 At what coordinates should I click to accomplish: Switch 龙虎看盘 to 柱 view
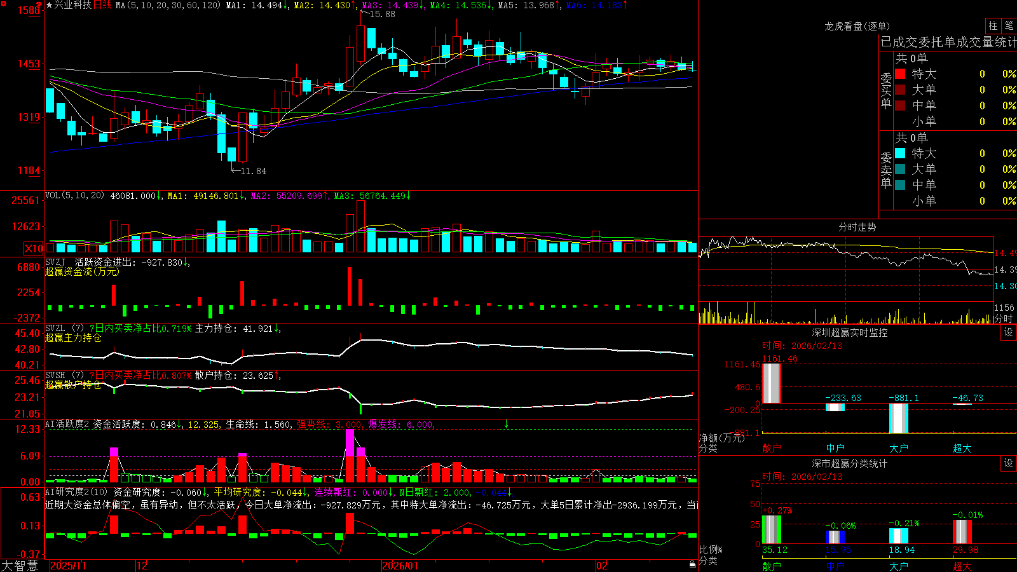click(993, 25)
